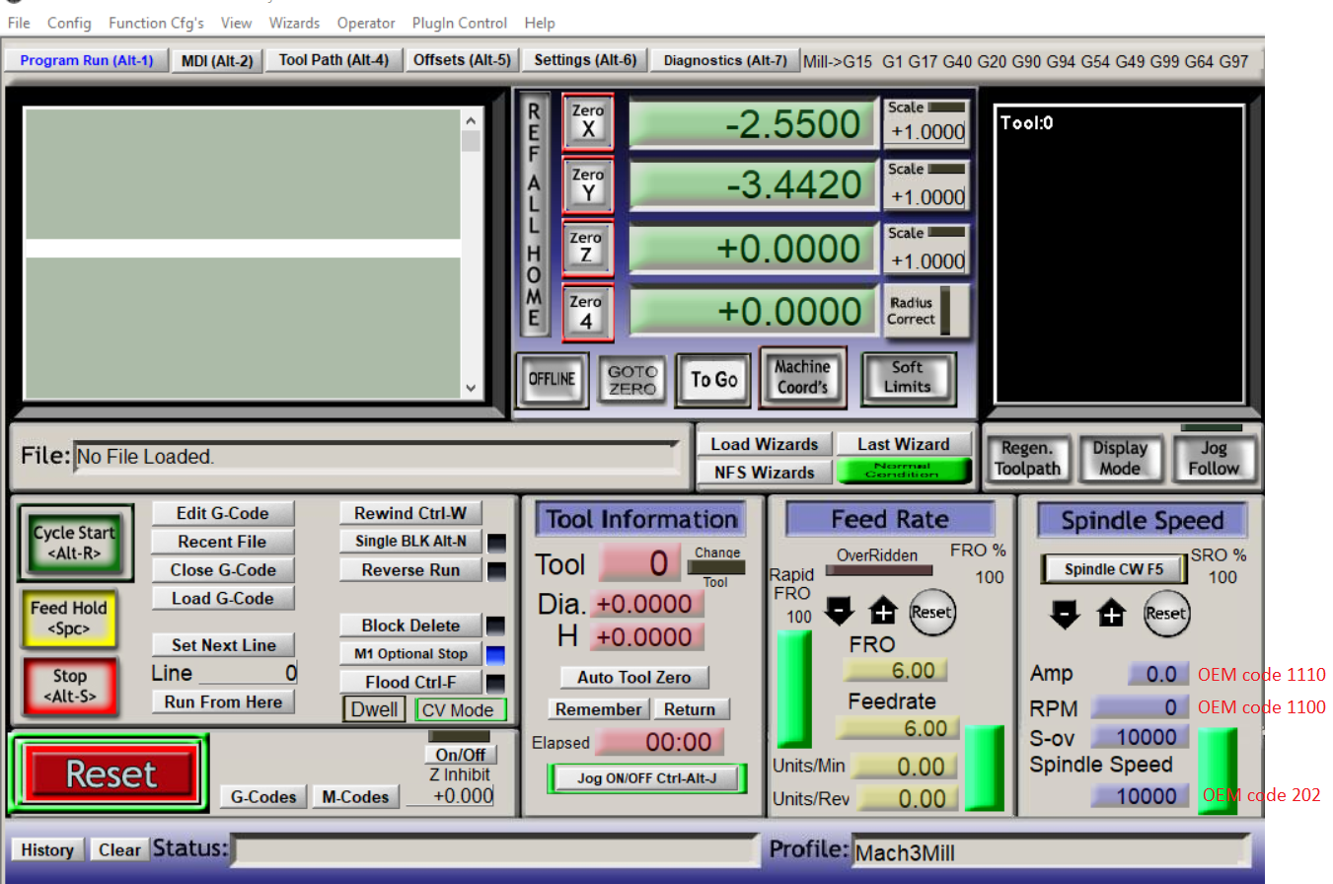Open the File menu
1333x884 pixels.
[19, 23]
